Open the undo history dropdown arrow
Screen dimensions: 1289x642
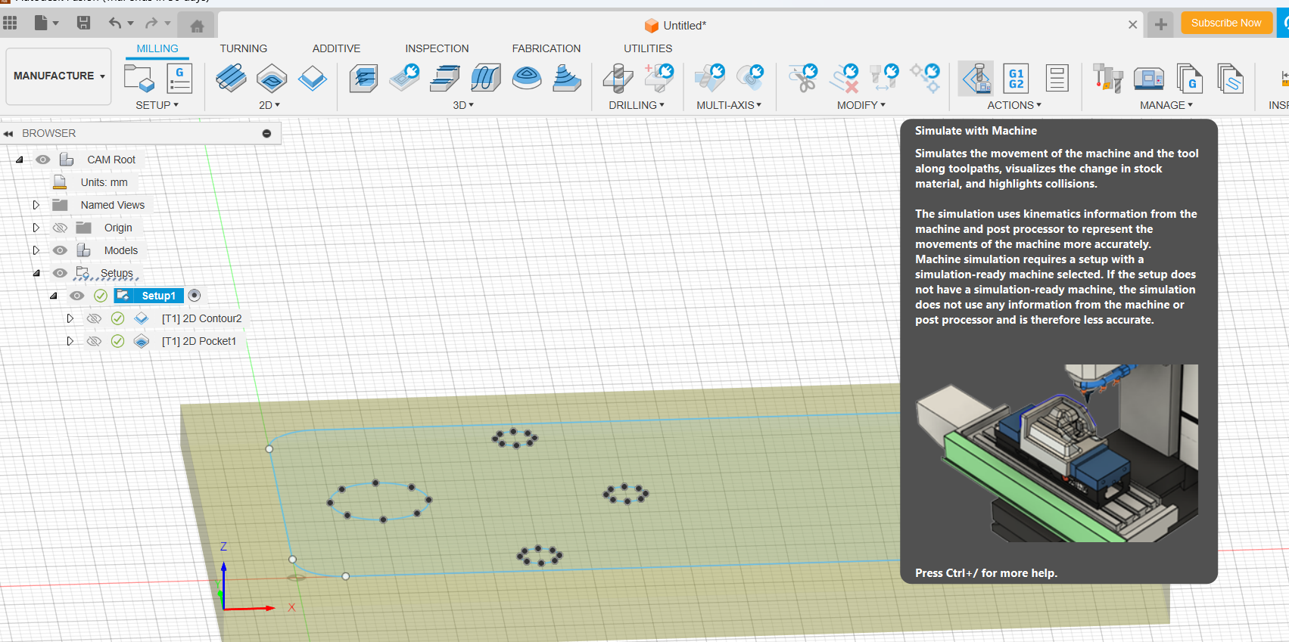(x=130, y=23)
